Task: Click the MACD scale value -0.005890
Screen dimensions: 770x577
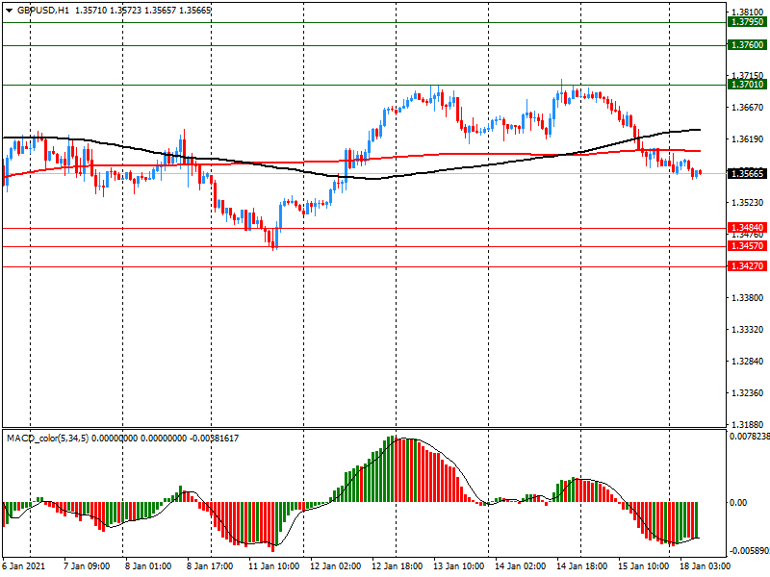Action: pos(749,552)
